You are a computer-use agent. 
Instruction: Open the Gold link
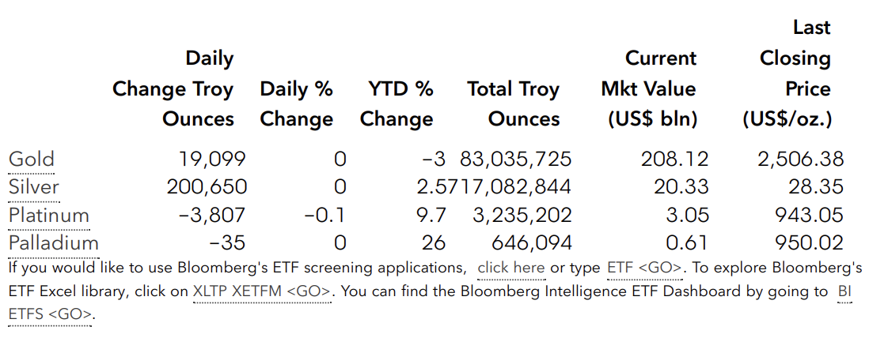click(32, 160)
